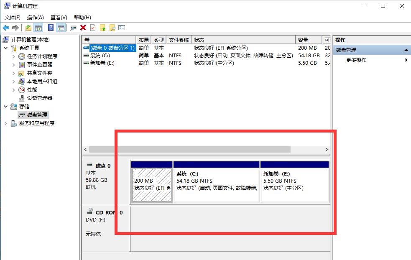Expand the 服务和应用程序 tree node

(6, 123)
